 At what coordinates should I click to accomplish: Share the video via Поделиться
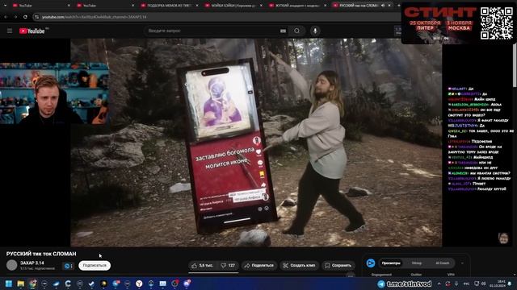click(x=259, y=265)
